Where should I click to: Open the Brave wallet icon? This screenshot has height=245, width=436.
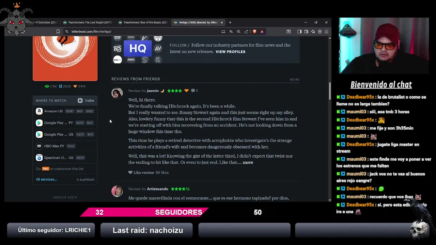point(306,32)
